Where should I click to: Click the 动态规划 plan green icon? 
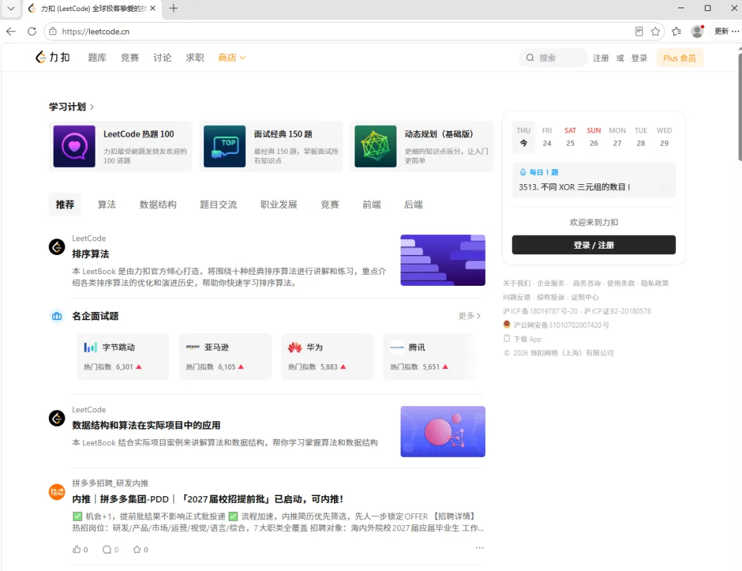(x=375, y=146)
